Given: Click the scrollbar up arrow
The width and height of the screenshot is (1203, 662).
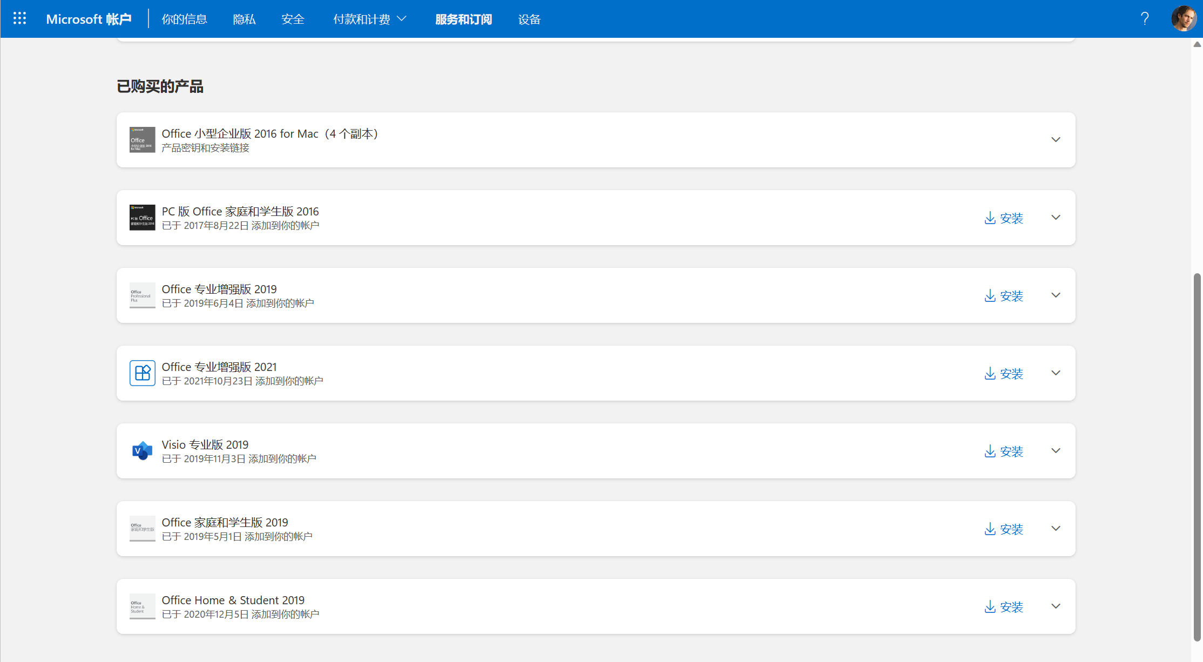Looking at the screenshot, I should [1197, 44].
